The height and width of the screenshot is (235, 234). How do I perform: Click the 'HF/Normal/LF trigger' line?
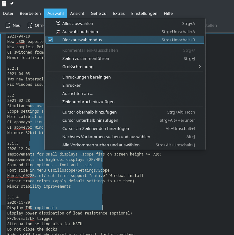click(30, 219)
